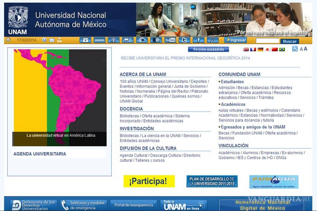317x211 pixels.
Task: Click the yellow ¡Participa! banner
Action: (x=149, y=181)
